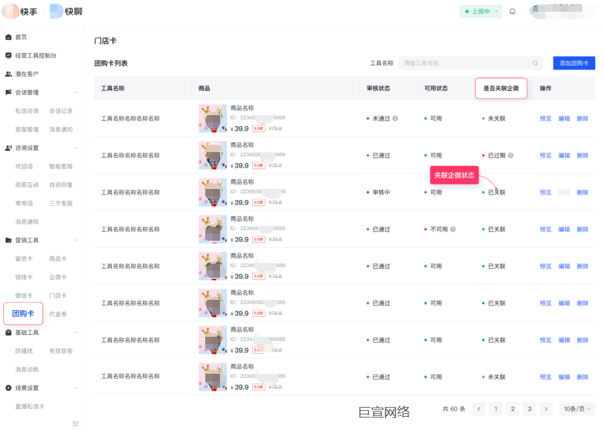Open 企微卡 in sidebar
This screenshot has height=431, width=604.
point(58,277)
